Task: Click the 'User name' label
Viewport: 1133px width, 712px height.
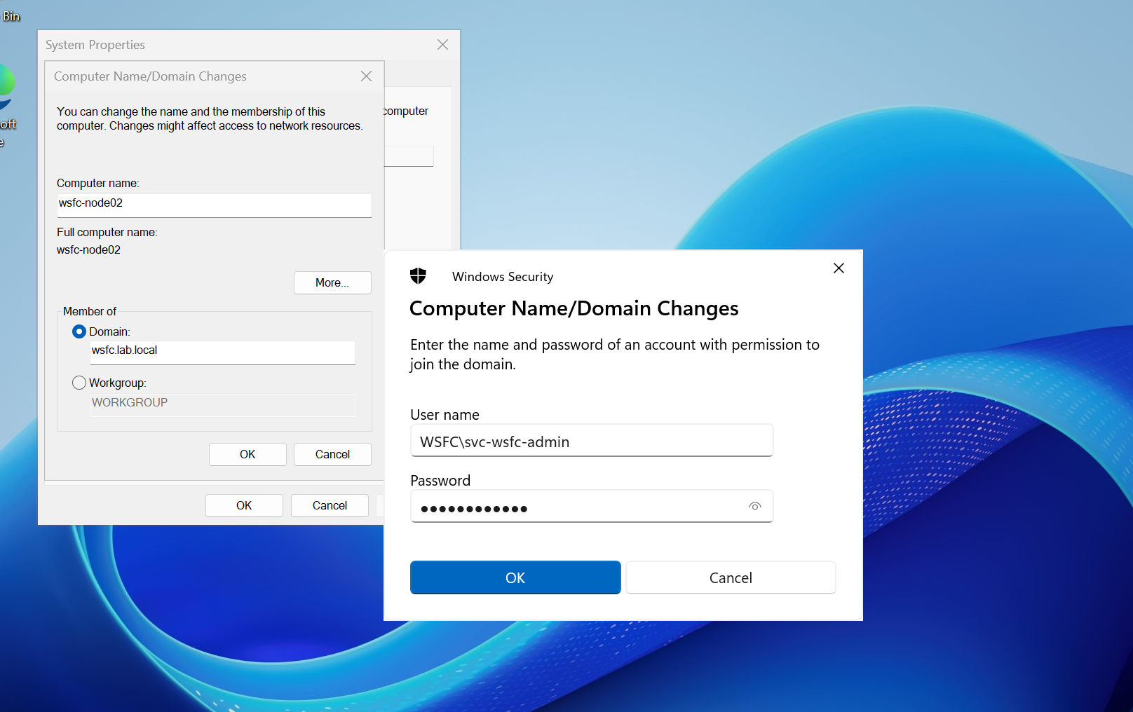Action: pos(445,415)
